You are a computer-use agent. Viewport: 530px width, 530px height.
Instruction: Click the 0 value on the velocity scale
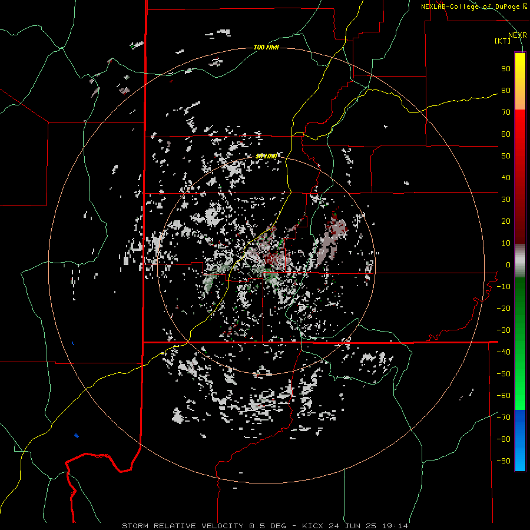[508, 264]
